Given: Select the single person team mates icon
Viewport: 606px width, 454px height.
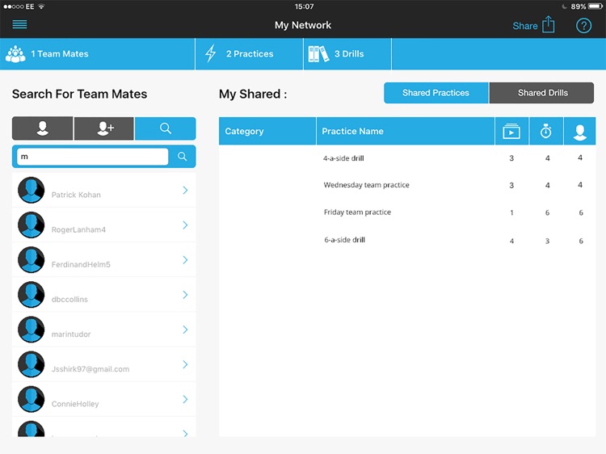Looking at the screenshot, I should (x=42, y=128).
